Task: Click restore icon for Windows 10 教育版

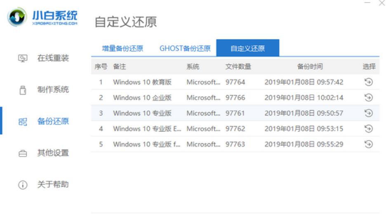Action: (x=369, y=82)
